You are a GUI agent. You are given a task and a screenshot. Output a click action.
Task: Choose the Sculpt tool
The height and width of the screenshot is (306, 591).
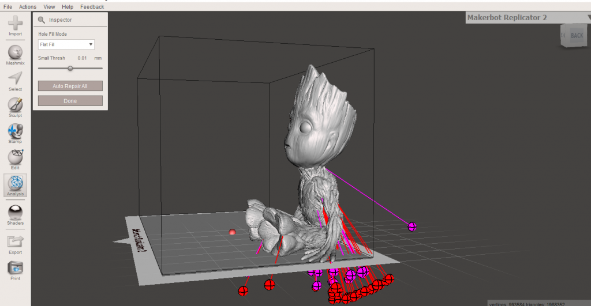(x=15, y=107)
